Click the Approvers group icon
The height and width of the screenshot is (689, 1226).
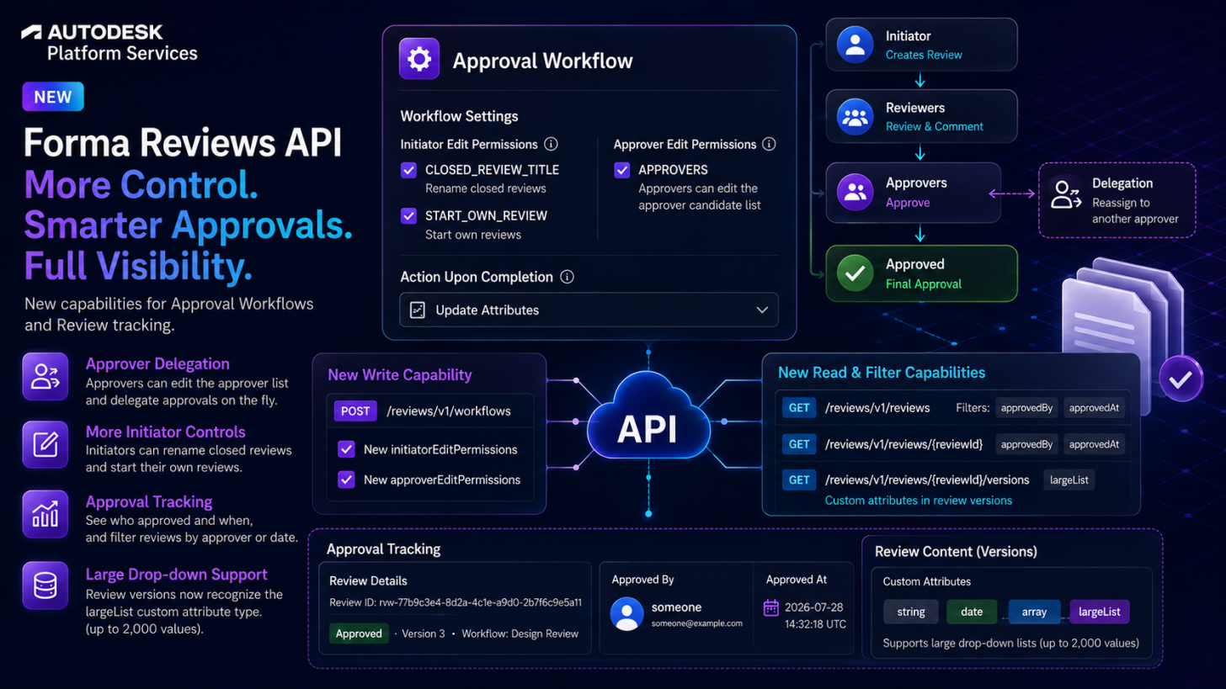coord(856,192)
